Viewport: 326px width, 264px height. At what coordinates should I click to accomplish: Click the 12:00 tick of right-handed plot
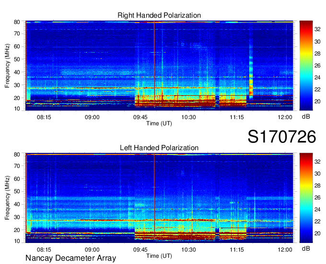285,117
